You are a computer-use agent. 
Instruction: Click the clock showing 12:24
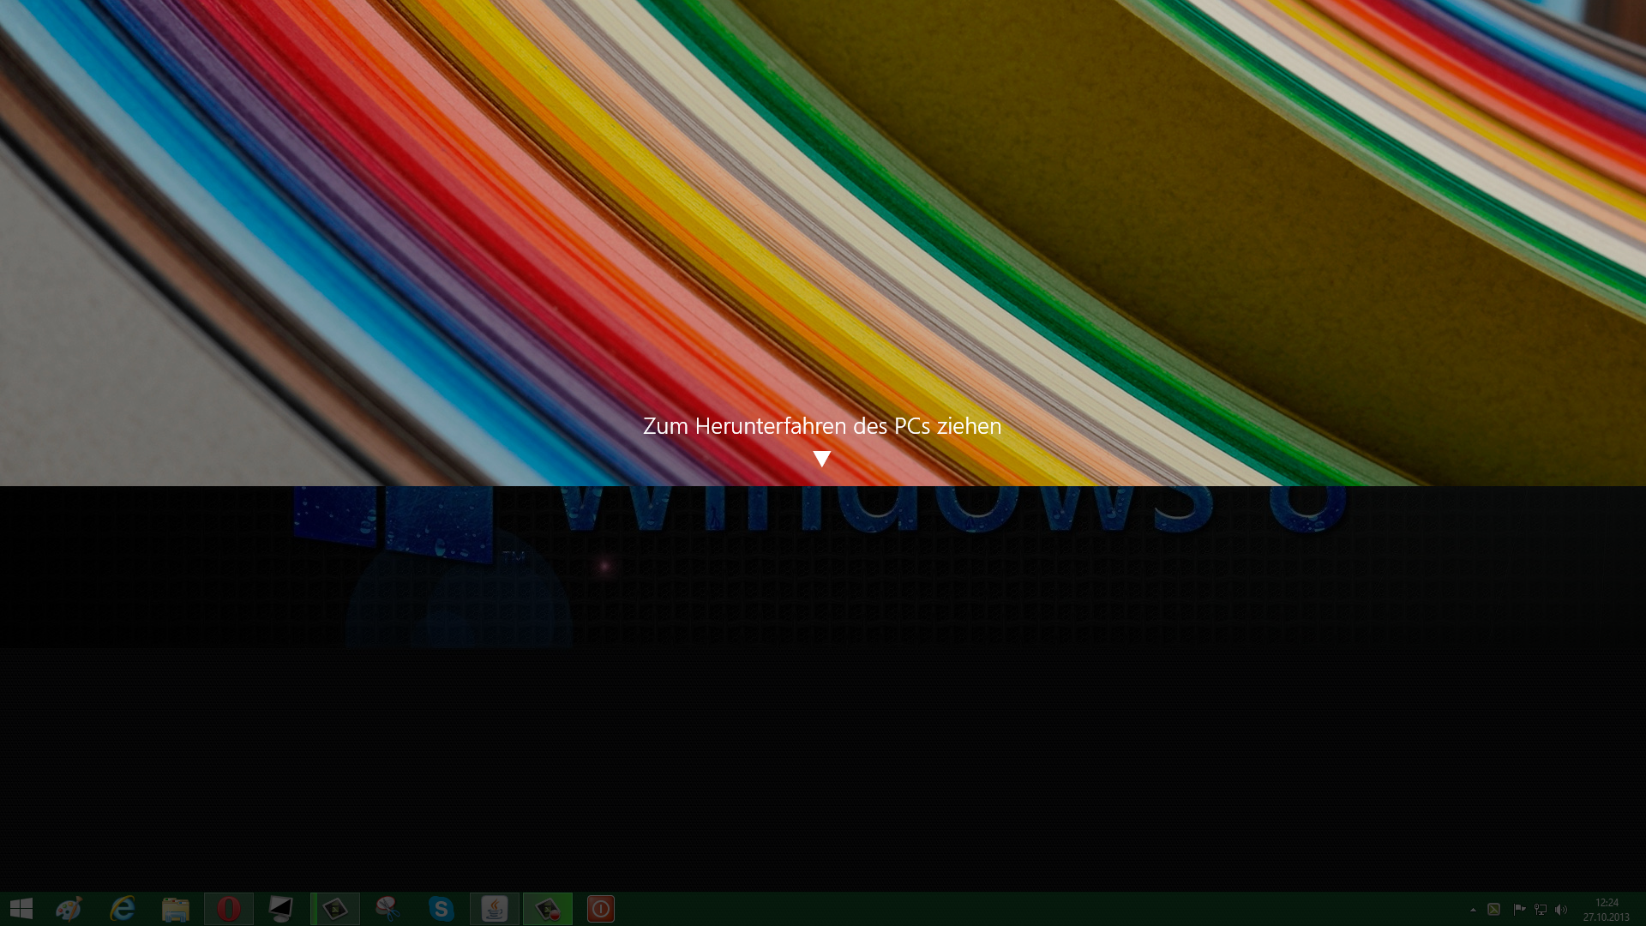tap(1607, 910)
